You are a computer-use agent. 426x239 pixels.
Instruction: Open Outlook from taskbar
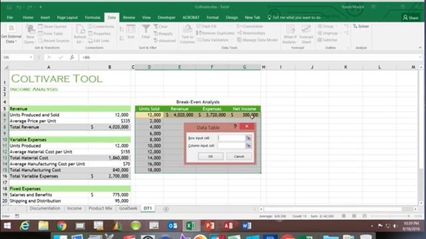tap(172, 226)
